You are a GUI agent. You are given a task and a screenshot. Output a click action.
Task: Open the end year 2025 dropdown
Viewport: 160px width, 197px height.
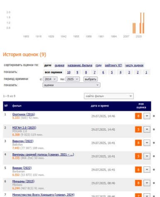(x=73, y=79)
